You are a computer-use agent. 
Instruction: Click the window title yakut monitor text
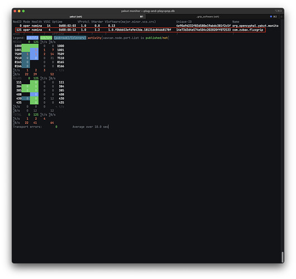(x=148, y=11)
